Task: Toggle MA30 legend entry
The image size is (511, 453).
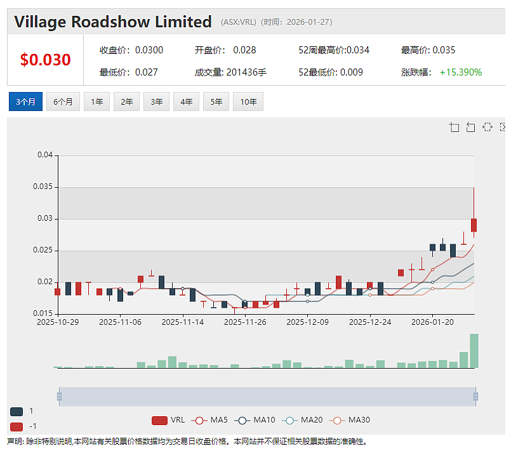Action: click(350, 420)
